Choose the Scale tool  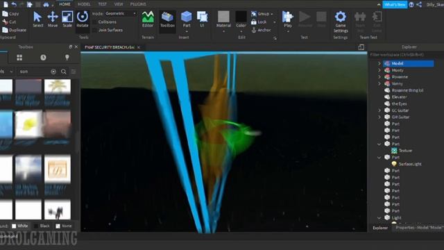coord(67,19)
